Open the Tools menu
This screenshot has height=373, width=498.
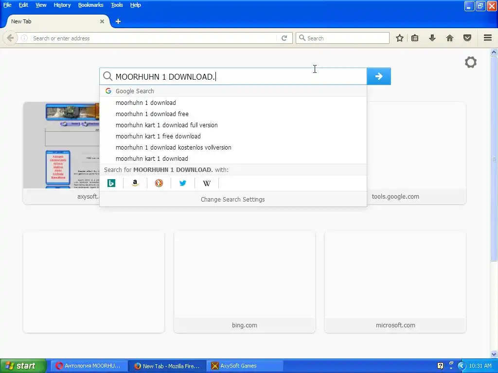coord(117,5)
